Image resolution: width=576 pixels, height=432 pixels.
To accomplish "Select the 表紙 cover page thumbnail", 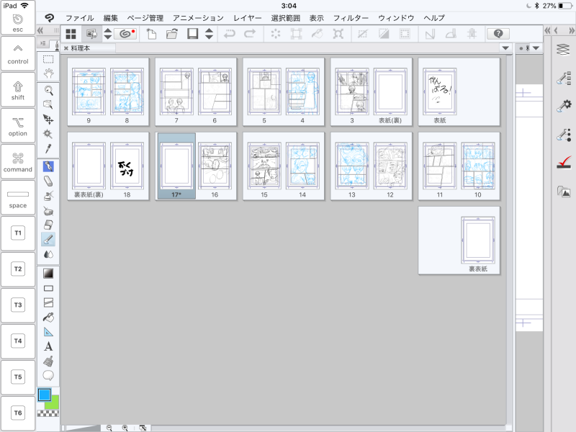I will [x=440, y=92].
